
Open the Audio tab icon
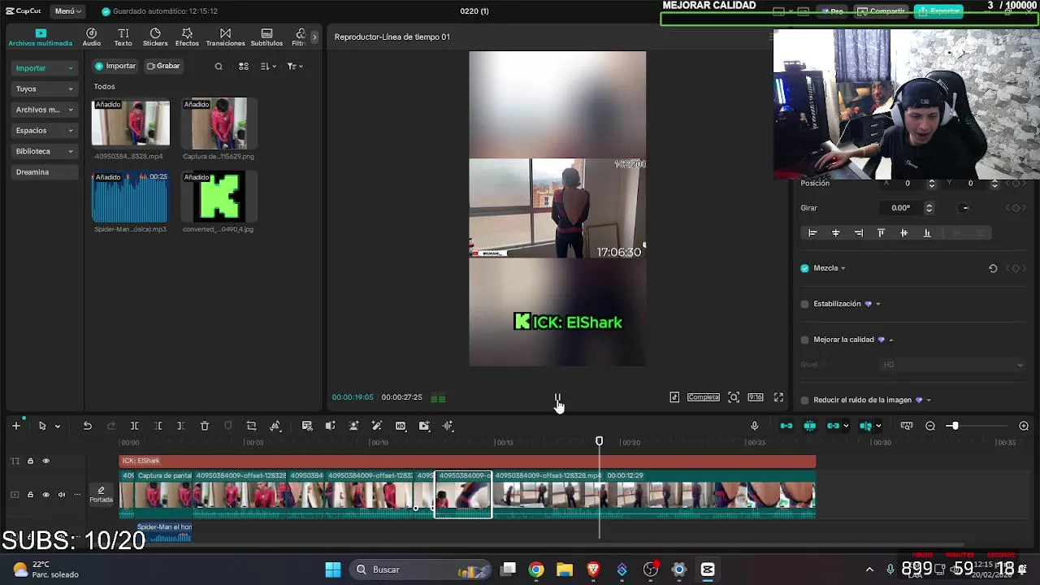pos(92,37)
